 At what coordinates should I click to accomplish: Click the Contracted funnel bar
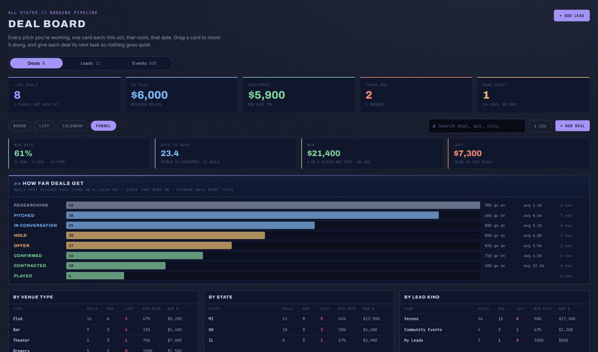(116, 266)
